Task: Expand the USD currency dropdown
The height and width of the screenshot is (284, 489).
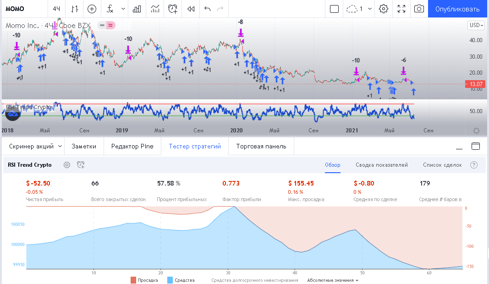Action: pyautogui.click(x=476, y=25)
